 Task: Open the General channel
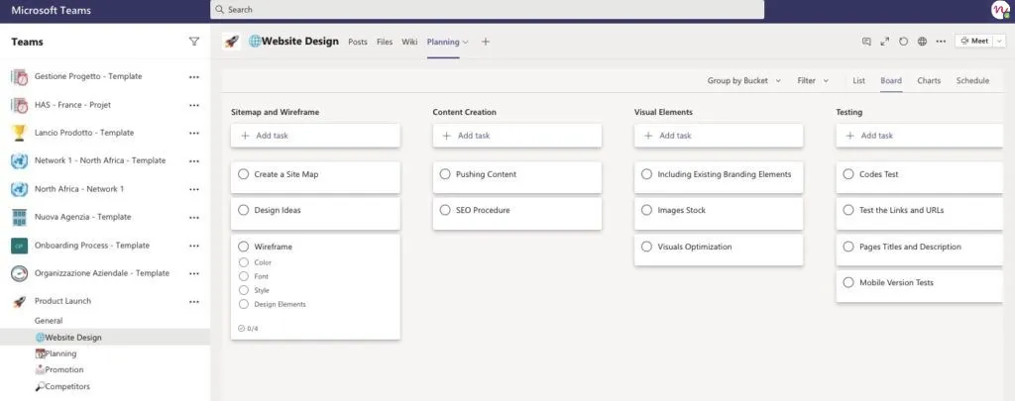[x=49, y=321]
